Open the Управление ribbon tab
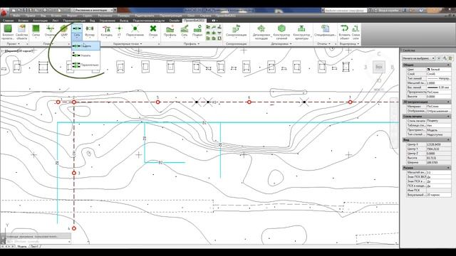456x256 pixels. (108, 21)
